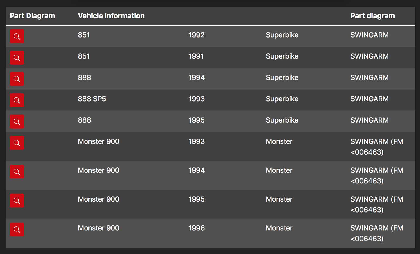Click 'Superbike' in the 888 1995 row
This screenshot has height=254, width=420.
click(282, 120)
